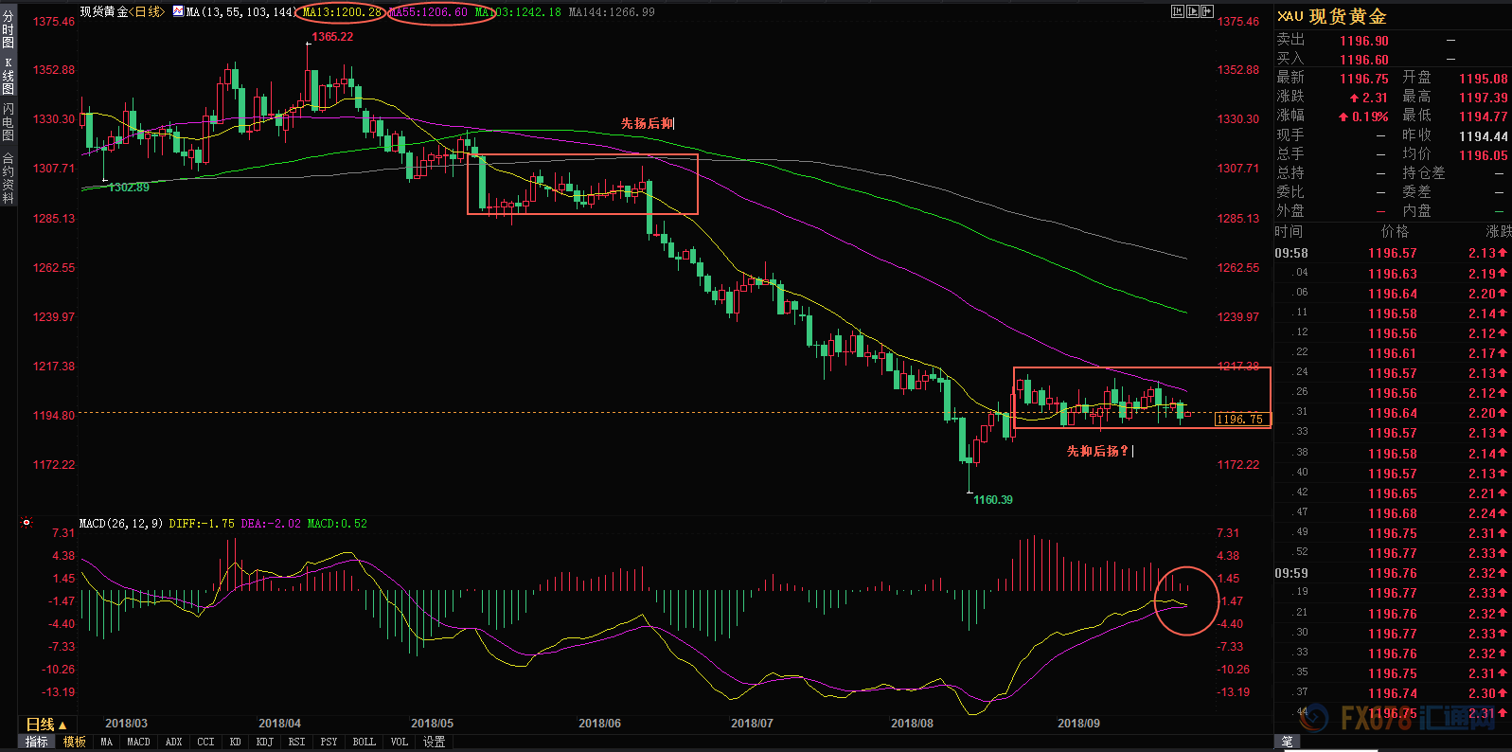Screen dimensions: 1512x752
Task: Choose the PSY indicator button
Action: [329, 742]
